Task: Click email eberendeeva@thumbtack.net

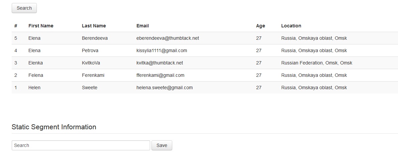Action: 168,38
